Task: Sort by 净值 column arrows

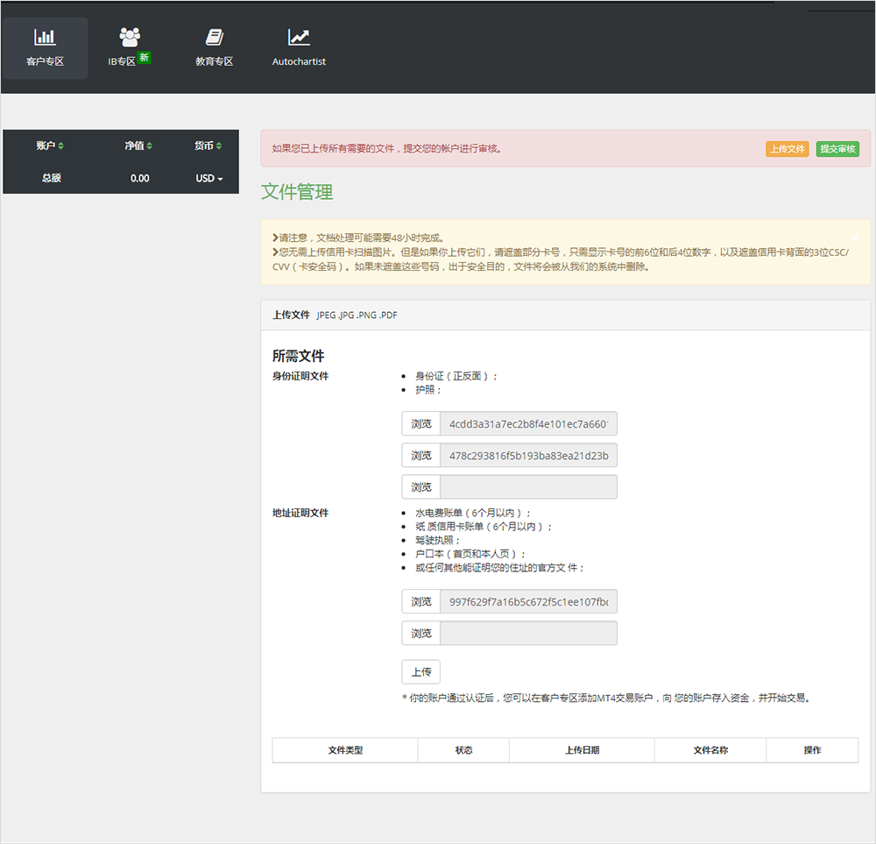Action: [150, 145]
